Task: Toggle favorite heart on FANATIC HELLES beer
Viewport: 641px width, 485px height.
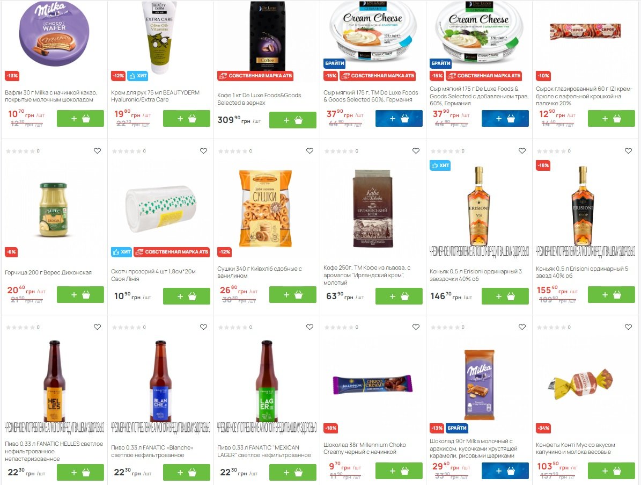Action: (97, 327)
